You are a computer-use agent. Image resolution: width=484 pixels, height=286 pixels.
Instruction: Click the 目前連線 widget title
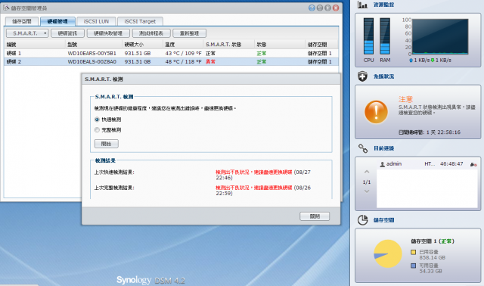(383, 148)
